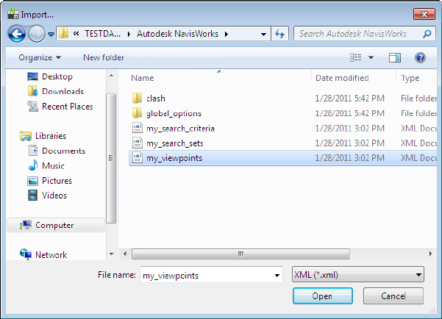Click the my_viewpoints XML file icon
The height and width of the screenshot is (319, 442).
pos(138,157)
